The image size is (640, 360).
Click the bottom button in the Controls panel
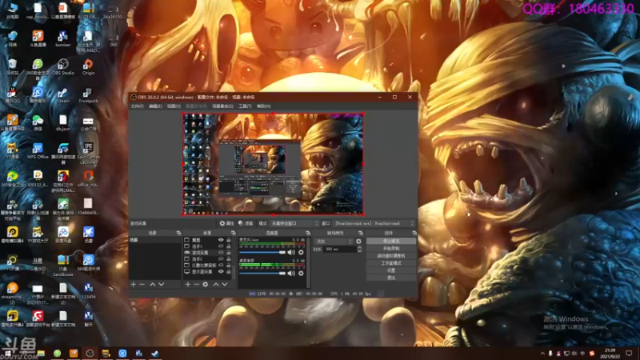coord(391,278)
